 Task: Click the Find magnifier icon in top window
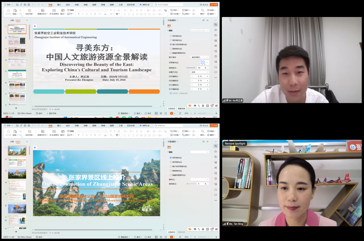(203, 11)
